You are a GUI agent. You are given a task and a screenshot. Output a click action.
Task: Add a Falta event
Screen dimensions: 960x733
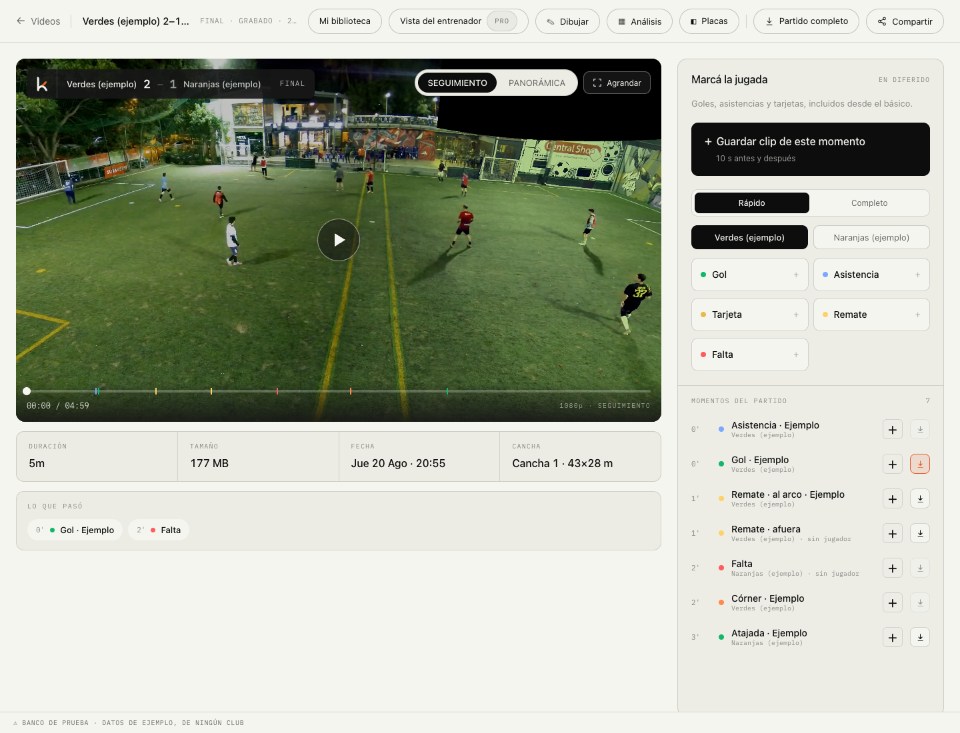(x=750, y=355)
